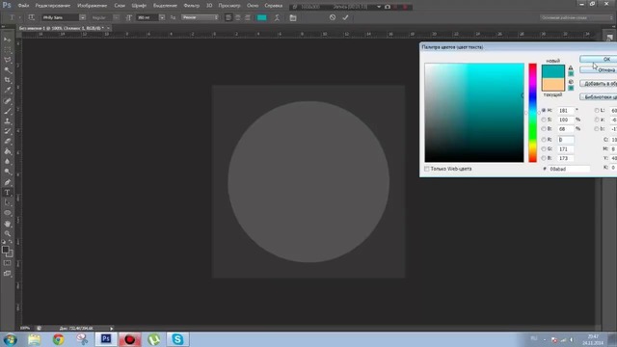Toggle Quick Mask mode icon
Screen dimensions: 617x347
8,263
